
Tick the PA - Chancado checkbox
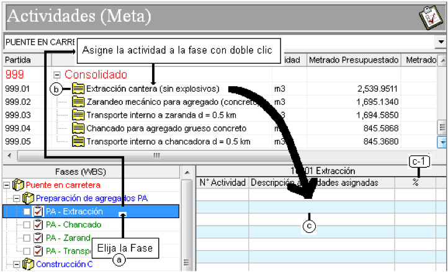tap(27, 225)
